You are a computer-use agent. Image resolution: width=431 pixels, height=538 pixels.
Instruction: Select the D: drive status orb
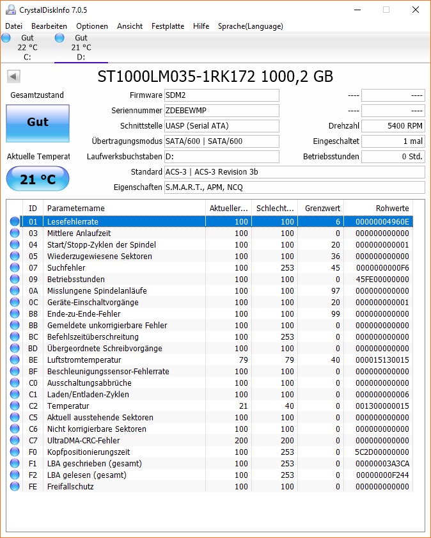click(x=59, y=38)
